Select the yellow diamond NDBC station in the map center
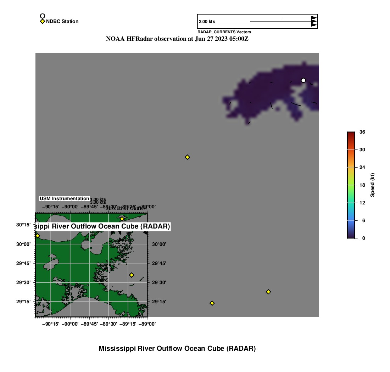 [x=187, y=157]
